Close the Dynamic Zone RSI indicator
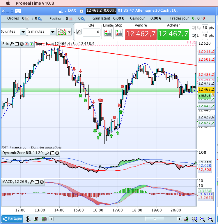The image size is (218, 224). pyautogui.click(x=57, y=153)
